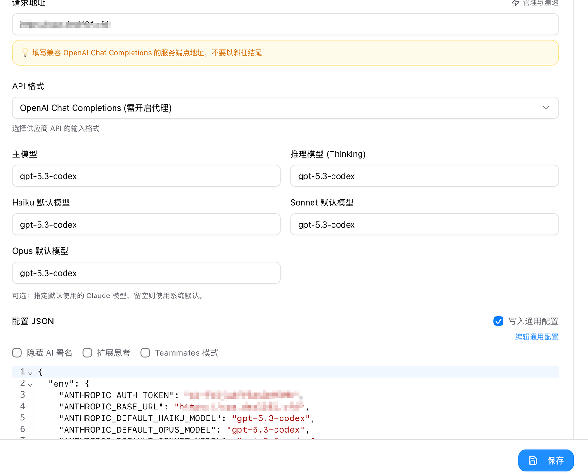Collapse JSON line 1 fold arrow
Image resolution: width=588 pixels, height=475 pixels.
[x=30, y=373]
